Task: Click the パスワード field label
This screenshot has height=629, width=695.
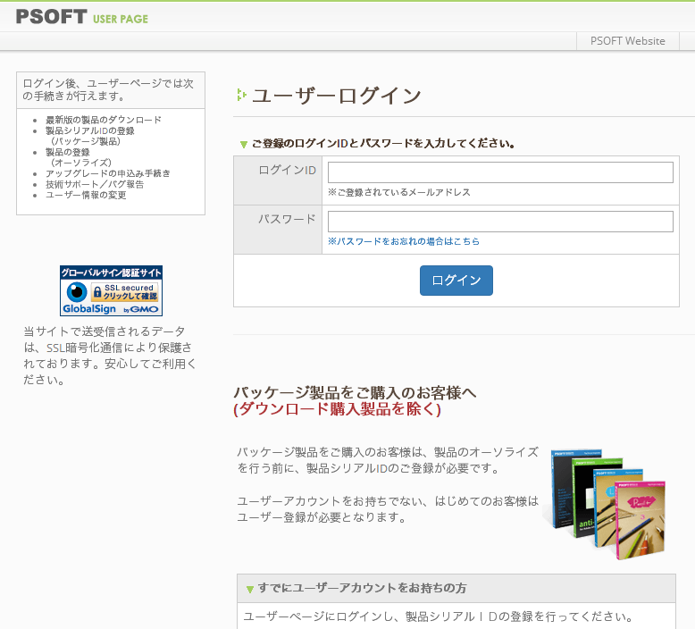Action: pos(287,219)
